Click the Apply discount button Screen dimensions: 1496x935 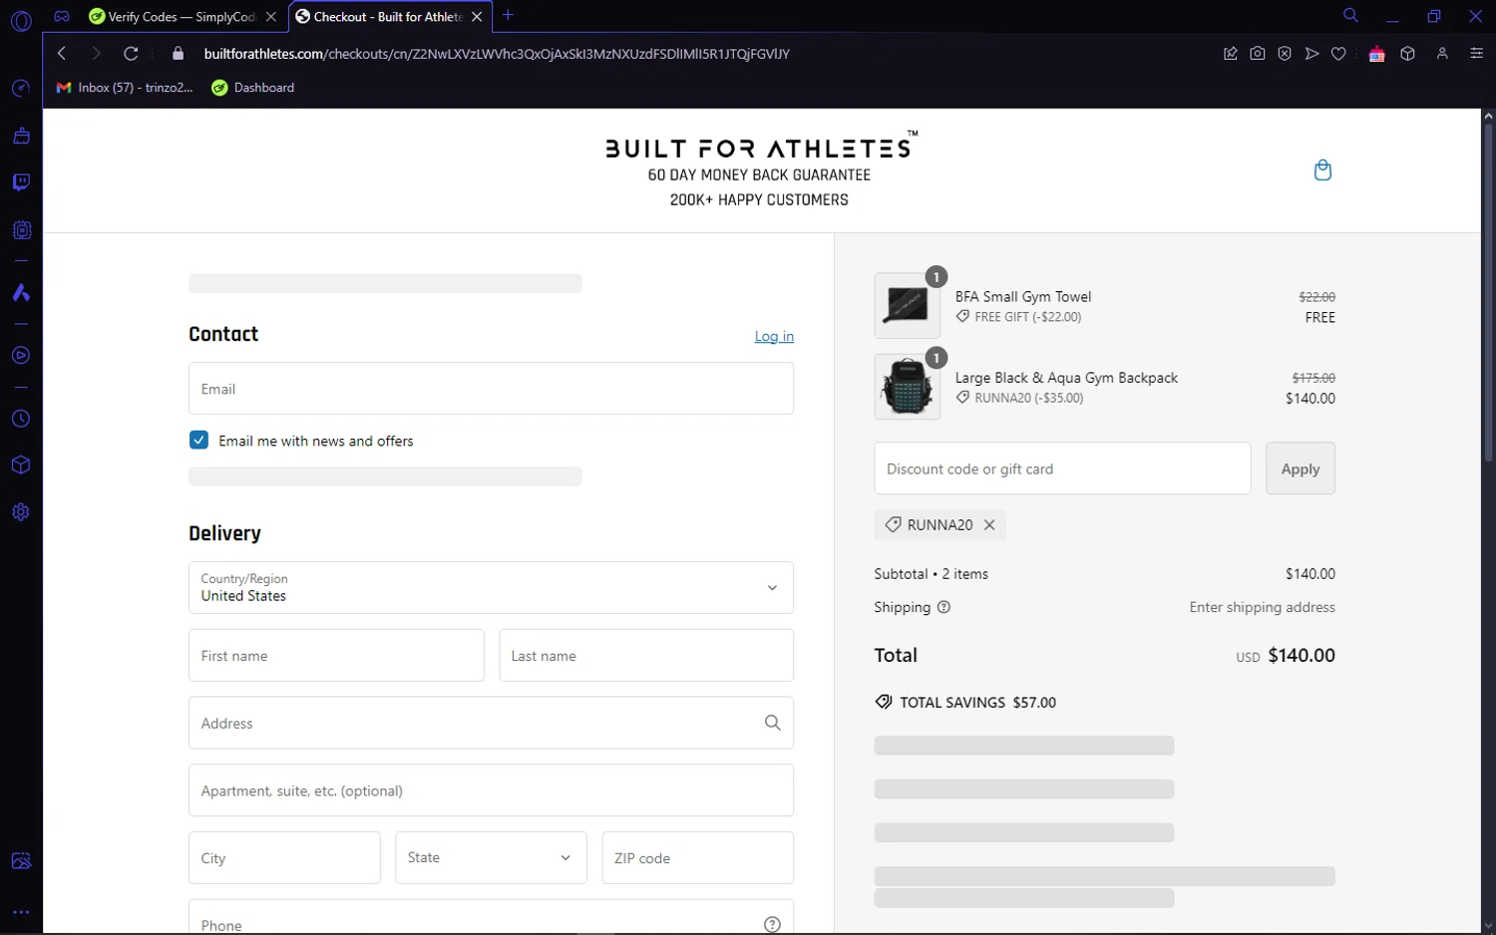pyautogui.click(x=1301, y=468)
